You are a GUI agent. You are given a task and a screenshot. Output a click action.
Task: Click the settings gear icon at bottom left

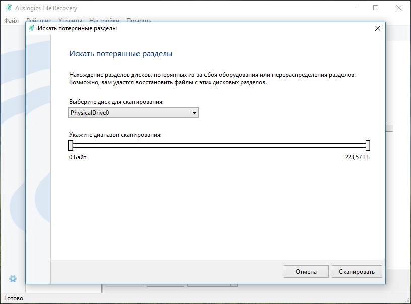coord(13,279)
